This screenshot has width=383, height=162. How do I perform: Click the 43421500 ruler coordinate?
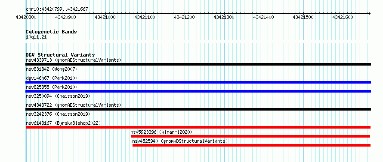pyautogui.click(x=303, y=17)
